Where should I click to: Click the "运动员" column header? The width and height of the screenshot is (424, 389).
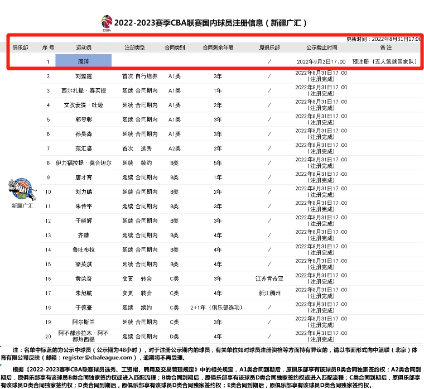tap(84, 47)
